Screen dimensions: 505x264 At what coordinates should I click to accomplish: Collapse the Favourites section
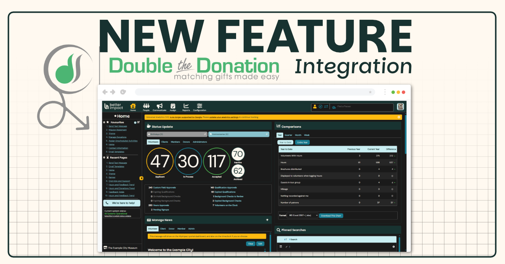coord(104,122)
